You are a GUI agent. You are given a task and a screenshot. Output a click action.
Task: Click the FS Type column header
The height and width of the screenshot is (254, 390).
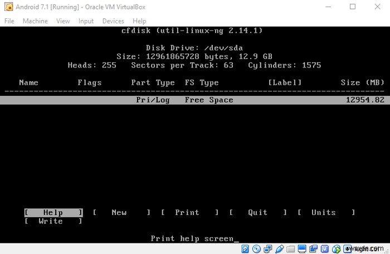tap(202, 82)
